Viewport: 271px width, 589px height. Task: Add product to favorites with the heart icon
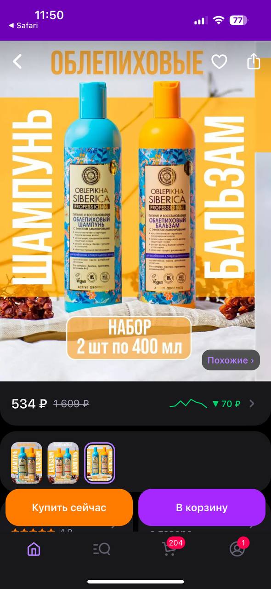click(x=219, y=61)
